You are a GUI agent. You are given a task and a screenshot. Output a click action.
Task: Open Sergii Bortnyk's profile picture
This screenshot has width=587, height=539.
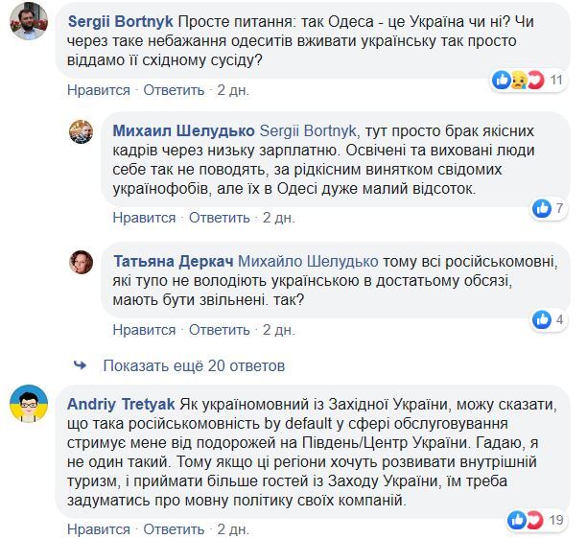coord(30,22)
